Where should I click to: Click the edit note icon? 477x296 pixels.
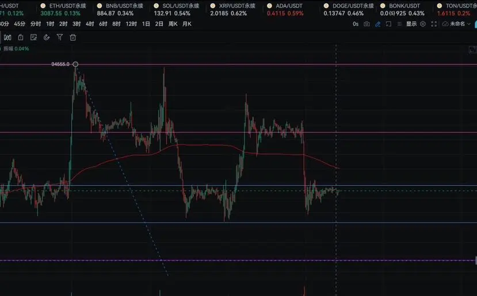click(x=33, y=37)
